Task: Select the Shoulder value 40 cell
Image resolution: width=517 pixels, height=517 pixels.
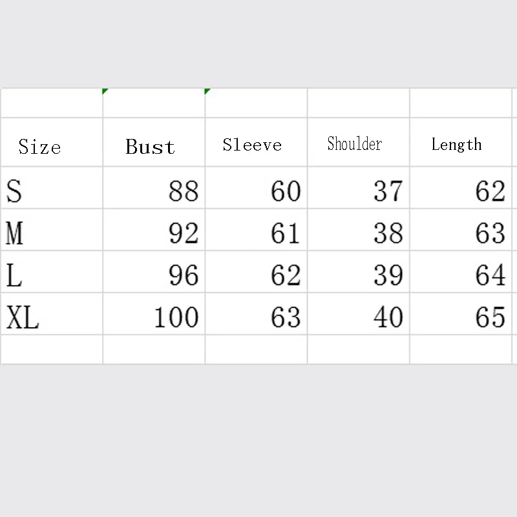Action: [x=359, y=314]
